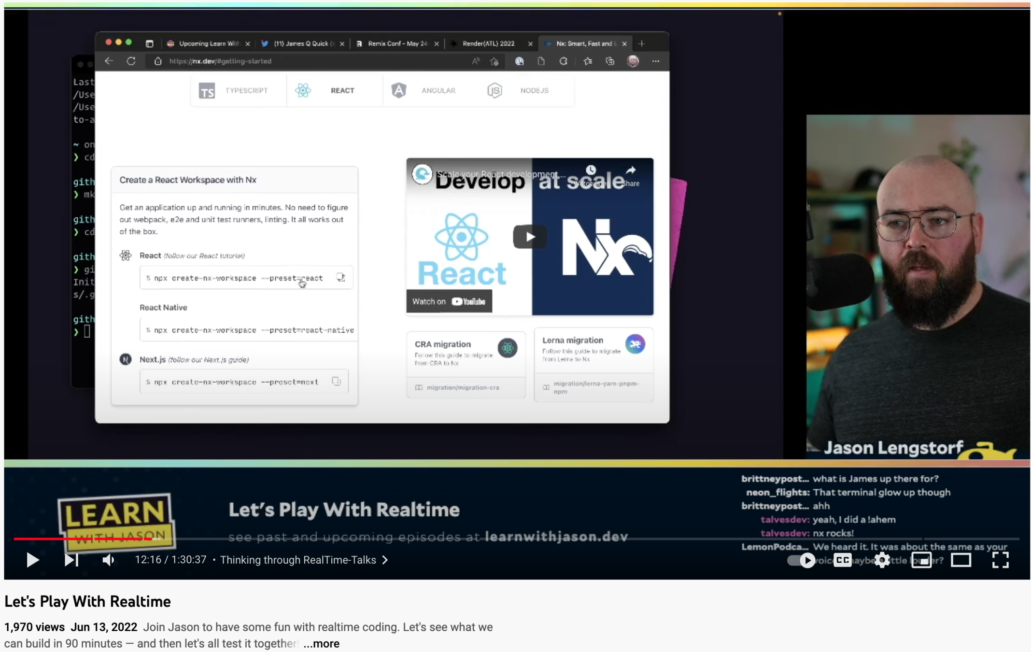This screenshot has height=652, width=1031.
Task: Play the embedded 'Develop at scale' video
Action: coord(529,237)
